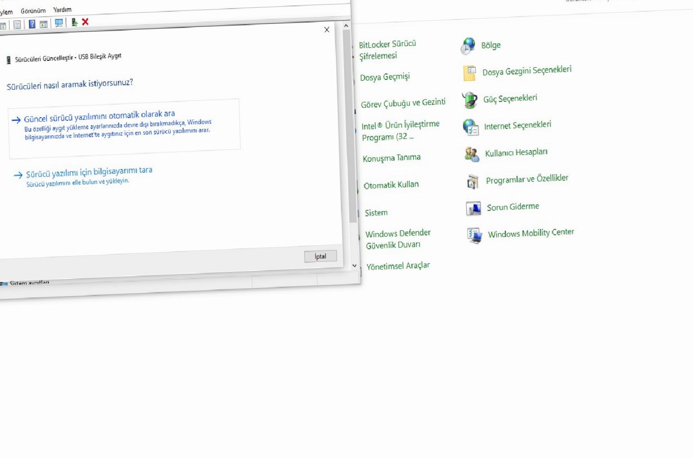693x458 pixels.
Task: Click the Bölge globe-and-clock icon
Action: (468, 46)
